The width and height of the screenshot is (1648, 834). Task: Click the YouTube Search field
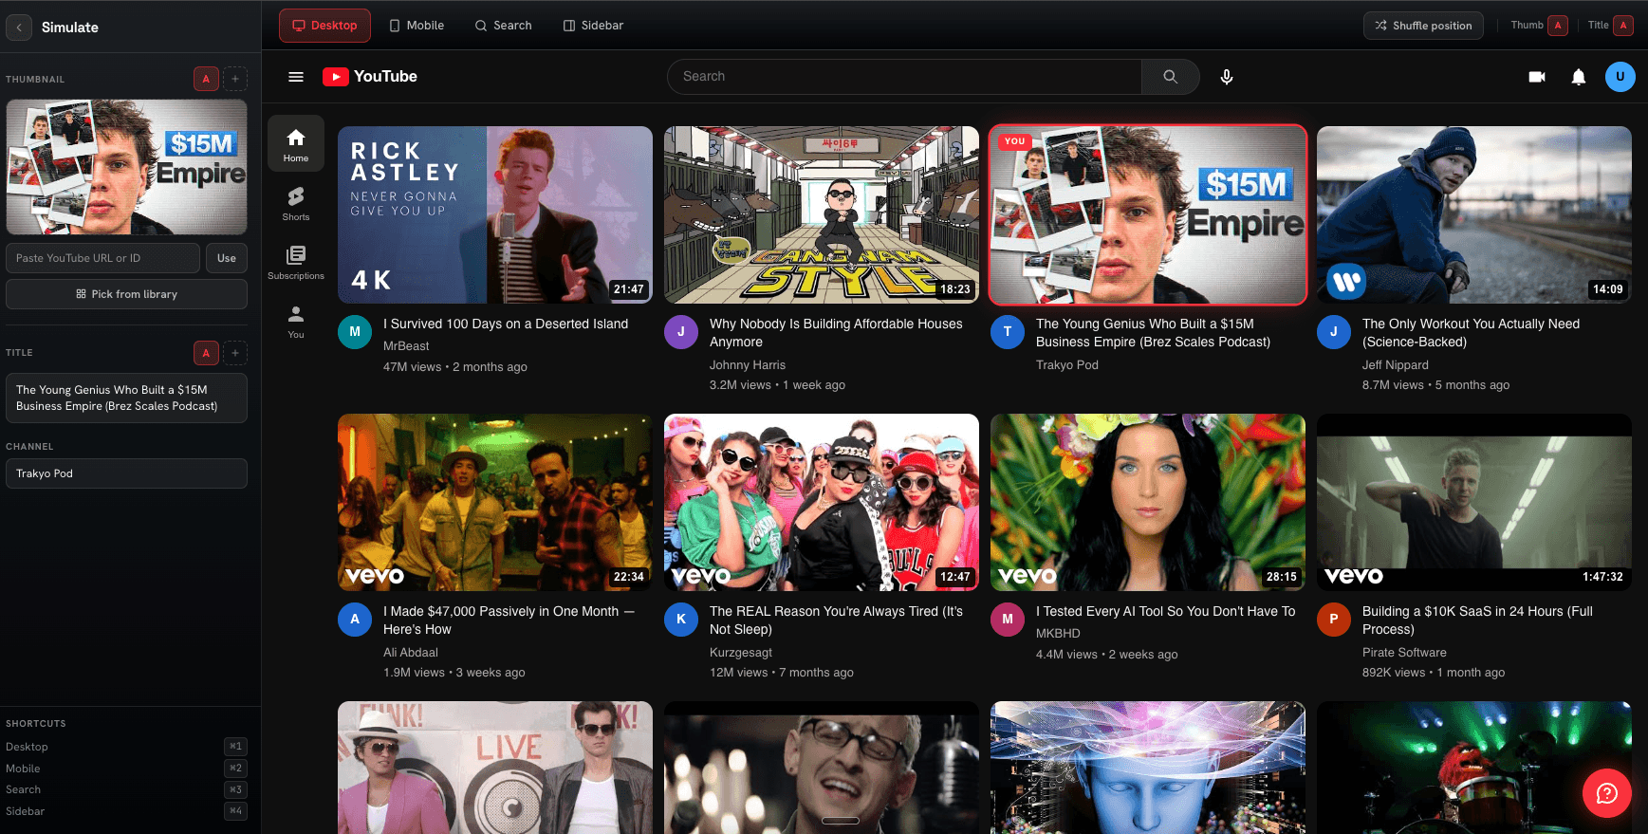coord(904,77)
